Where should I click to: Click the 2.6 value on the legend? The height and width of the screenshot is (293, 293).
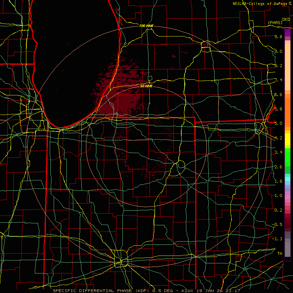(x=278, y=167)
